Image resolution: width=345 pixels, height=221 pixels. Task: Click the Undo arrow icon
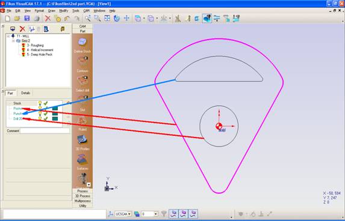(67, 19)
